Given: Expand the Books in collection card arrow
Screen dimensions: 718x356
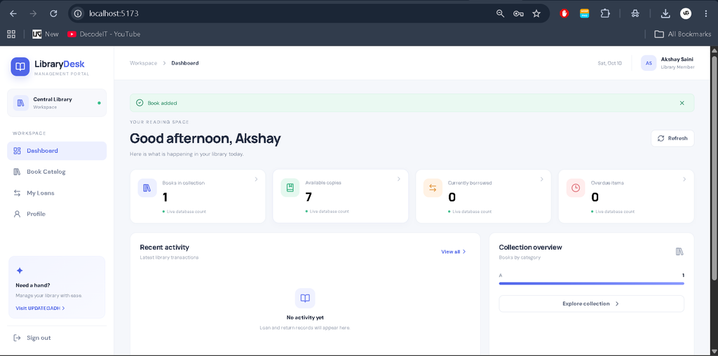Looking at the screenshot, I should [x=256, y=179].
